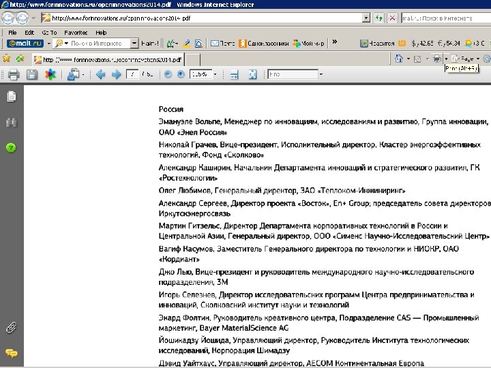The image size is (491, 368).
Task: Open the Favorites menu
Action: pyautogui.click(x=76, y=33)
